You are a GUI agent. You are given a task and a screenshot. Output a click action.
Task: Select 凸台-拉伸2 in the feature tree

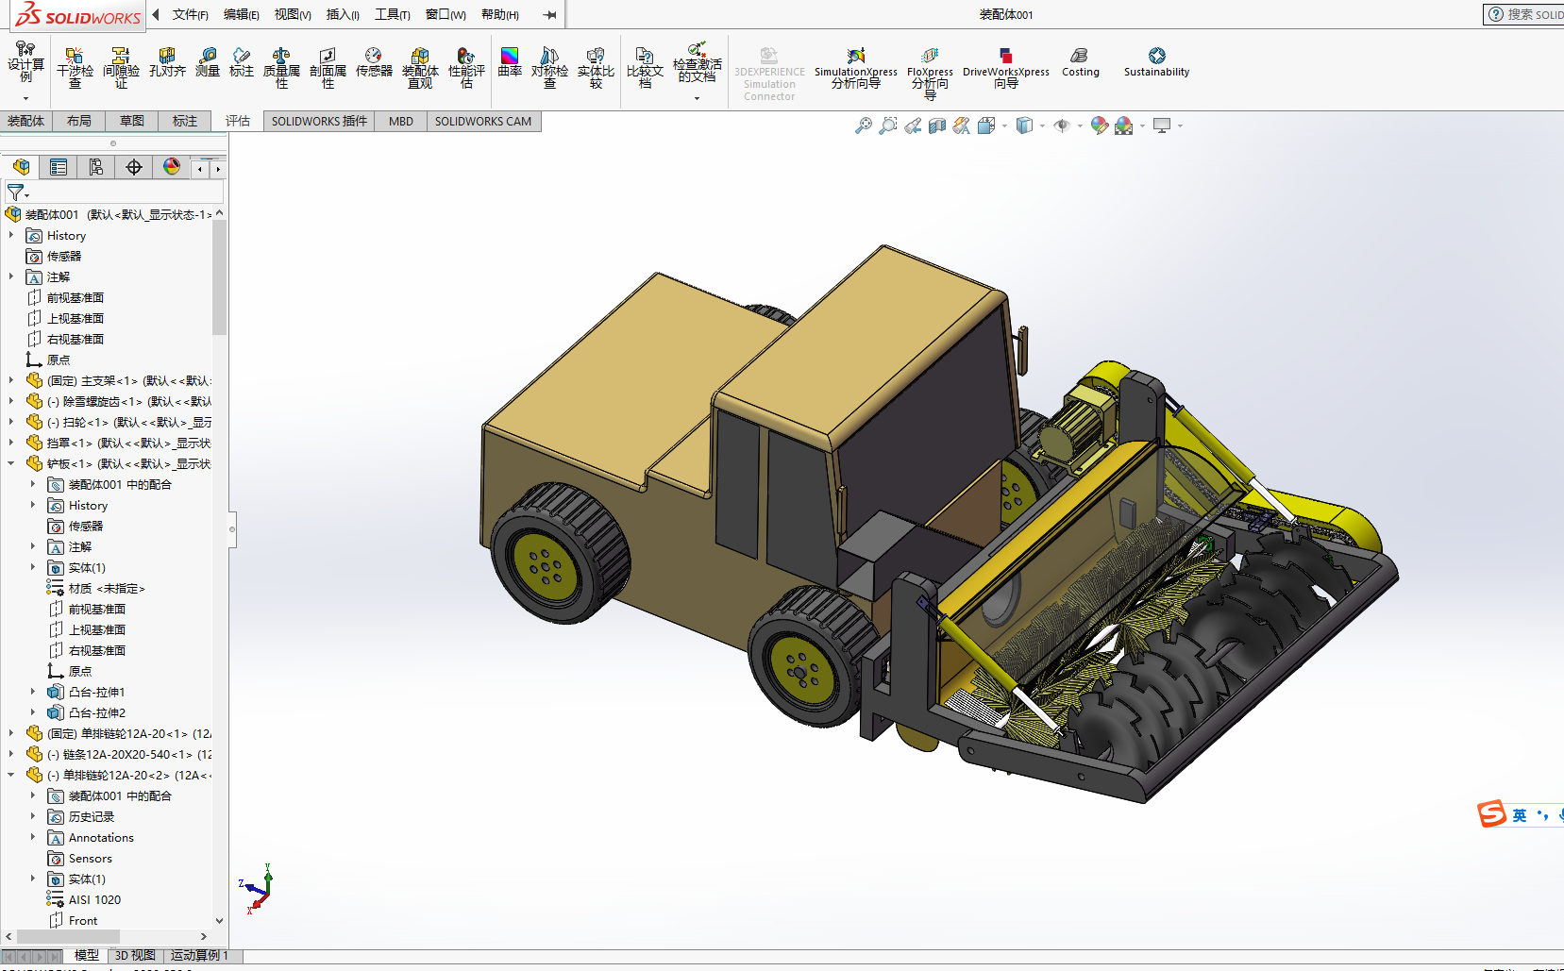coord(87,712)
